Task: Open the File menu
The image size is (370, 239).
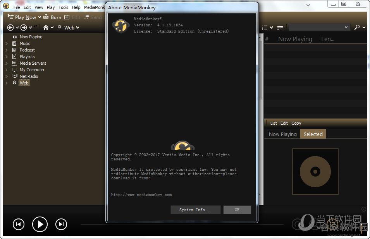Action: pyautogui.click(x=17, y=7)
